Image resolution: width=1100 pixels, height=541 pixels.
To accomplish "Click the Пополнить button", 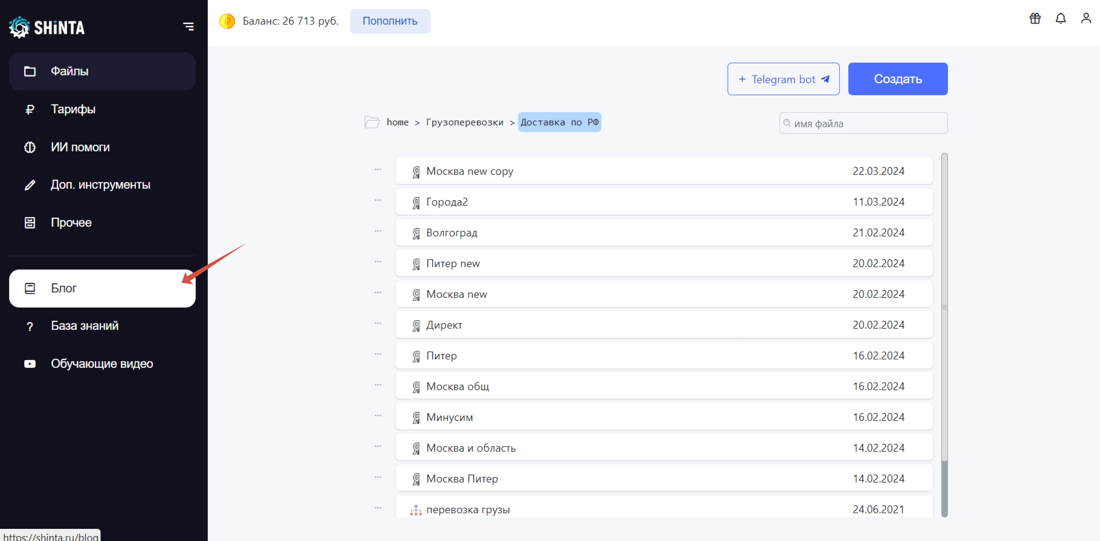I will point(390,21).
